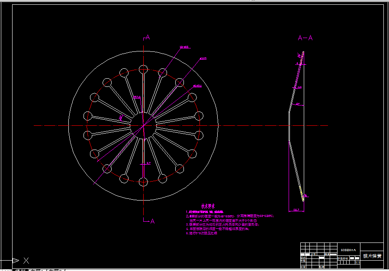This screenshot has height=271, width=389.
Task: Select the 膜片弹簧 title in title block
Action: click(x=372, y=256)
